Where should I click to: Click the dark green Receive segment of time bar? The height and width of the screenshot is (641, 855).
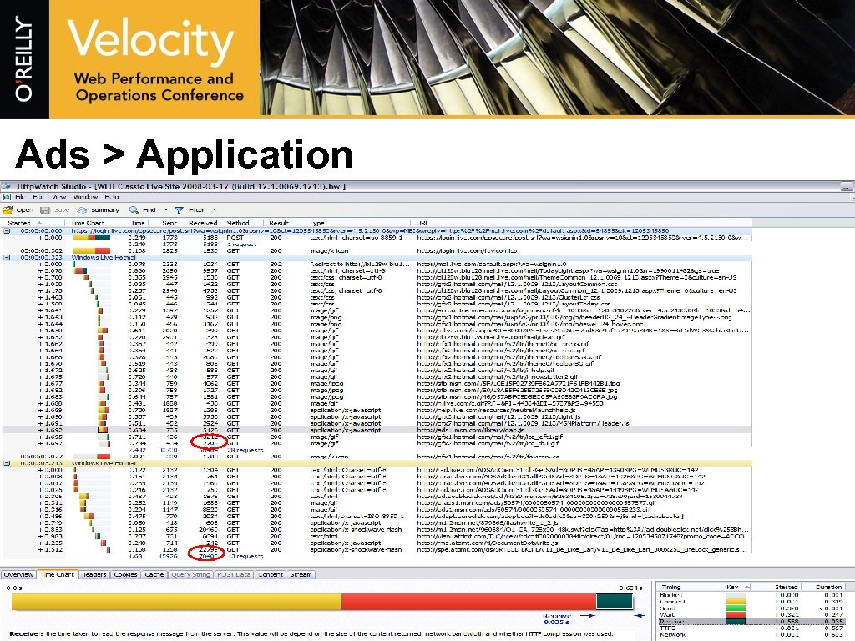[x=614, y=602]
